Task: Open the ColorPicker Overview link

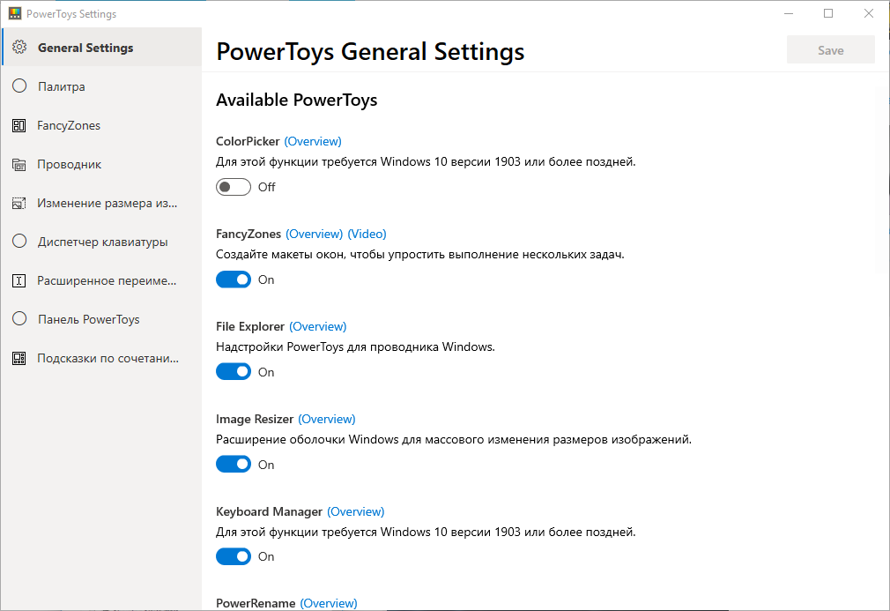Action: coord(313,141)
